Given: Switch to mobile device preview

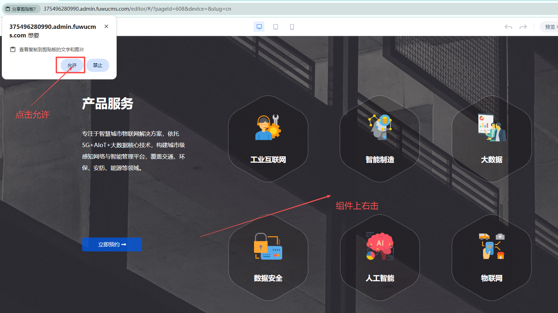Looking at the screenshot, I should tap(292, 27).
